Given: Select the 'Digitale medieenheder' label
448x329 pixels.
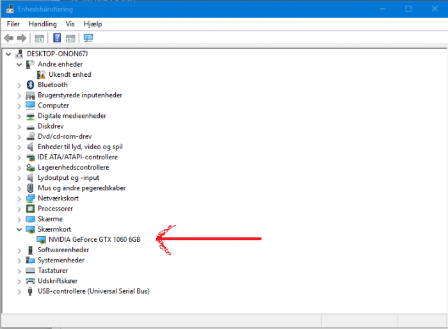Looking at the screenshot, I should 72,116.
